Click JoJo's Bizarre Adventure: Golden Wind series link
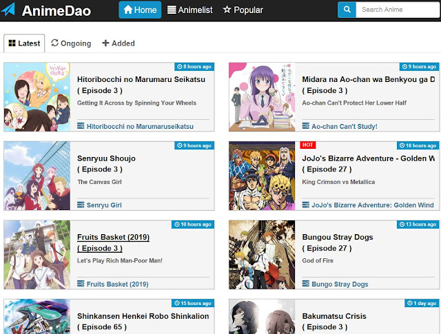The width and height of the screenshot is (441, 334). (373, 205)
